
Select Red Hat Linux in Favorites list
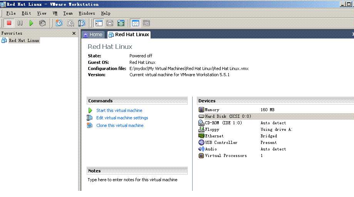coord(24,40)
